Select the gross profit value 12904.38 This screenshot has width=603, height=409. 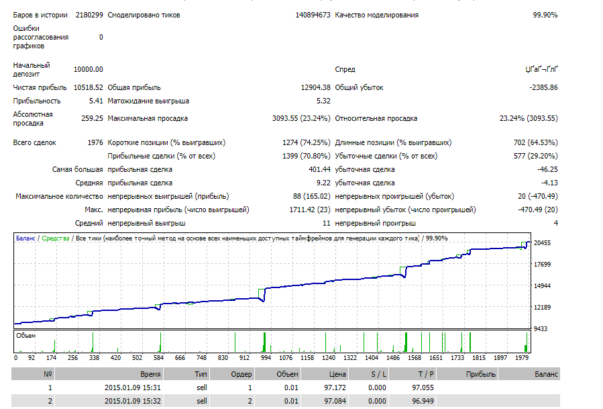click(315, 87)
